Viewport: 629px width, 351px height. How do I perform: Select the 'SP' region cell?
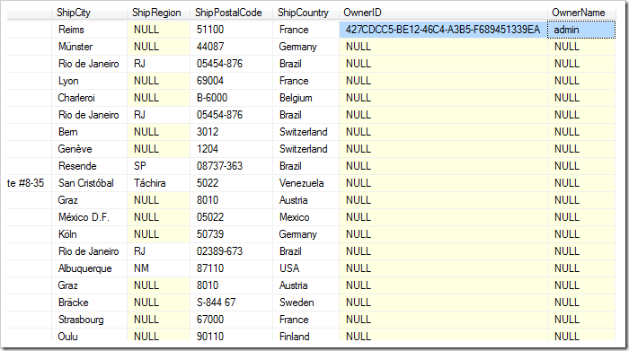(x=158, y=166)
